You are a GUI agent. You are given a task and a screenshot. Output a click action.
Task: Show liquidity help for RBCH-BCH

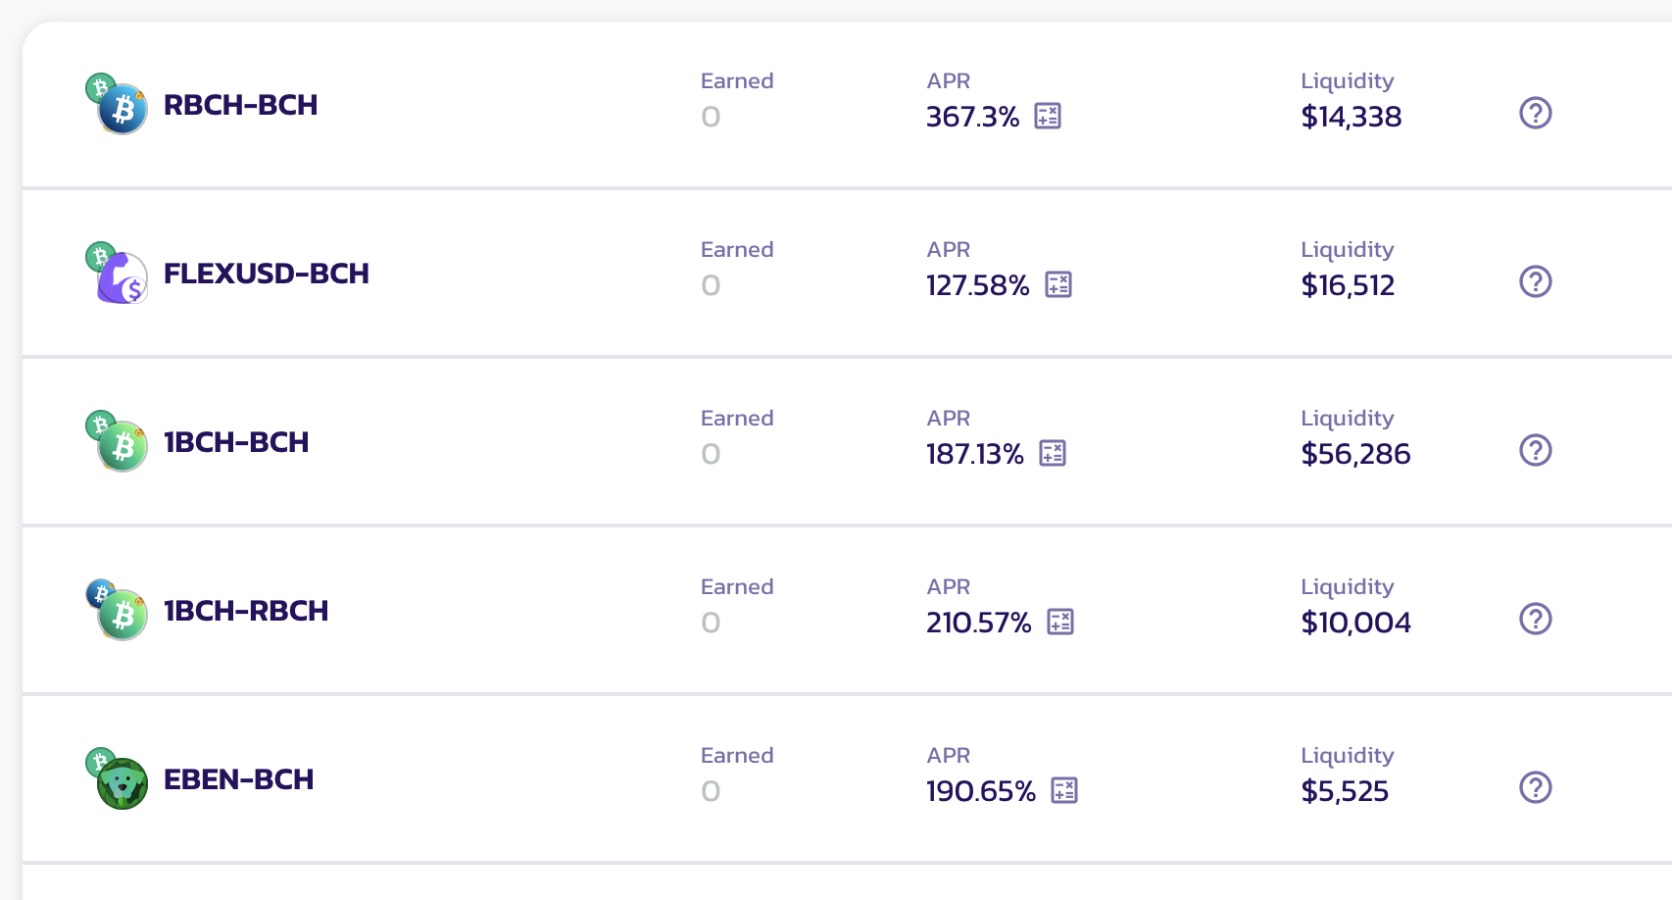click(x=1535, y=113)
